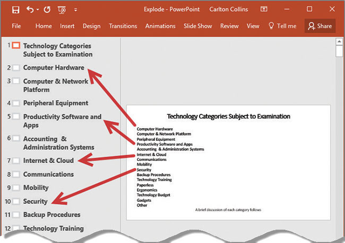
Task: Click the Save icon in quick access toolbar
Action: coord(15,10)
